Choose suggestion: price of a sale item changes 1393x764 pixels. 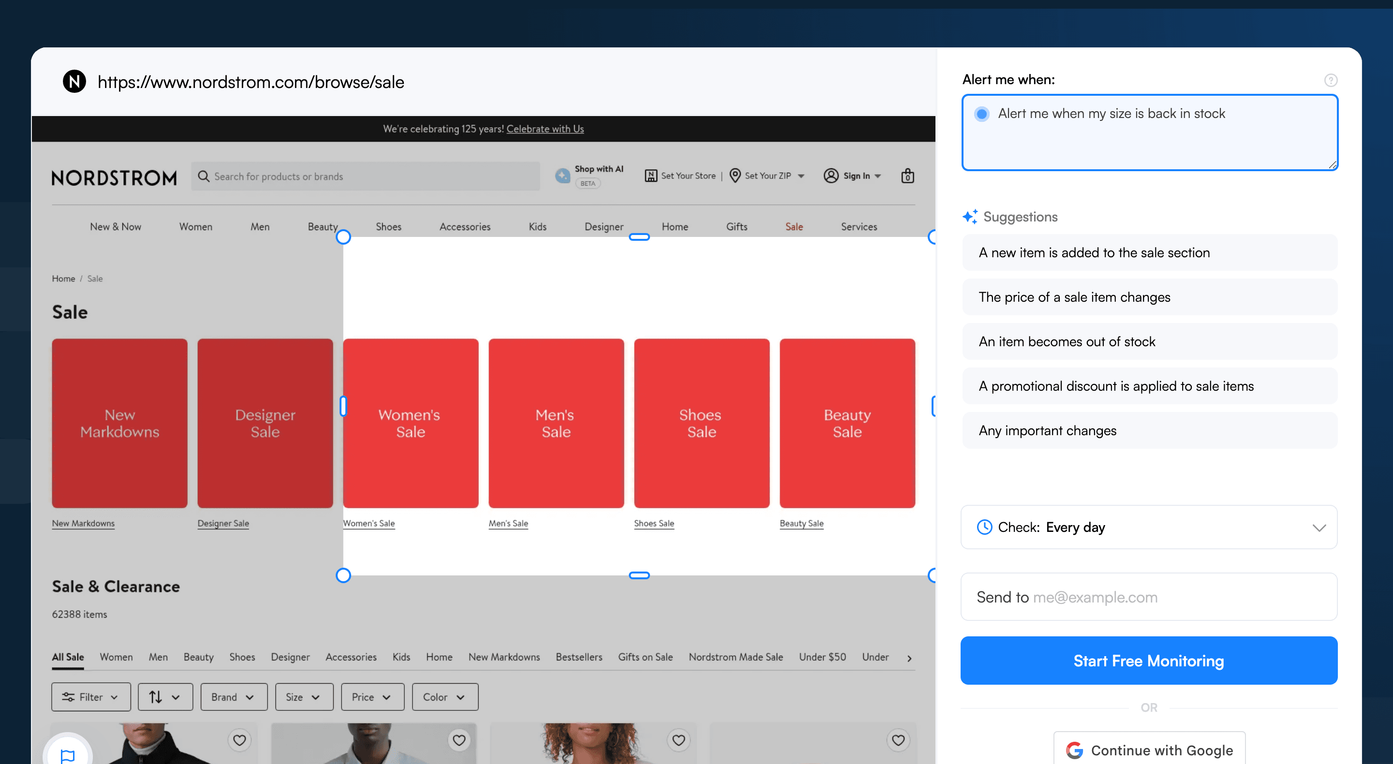click(x=1149, y=297)
